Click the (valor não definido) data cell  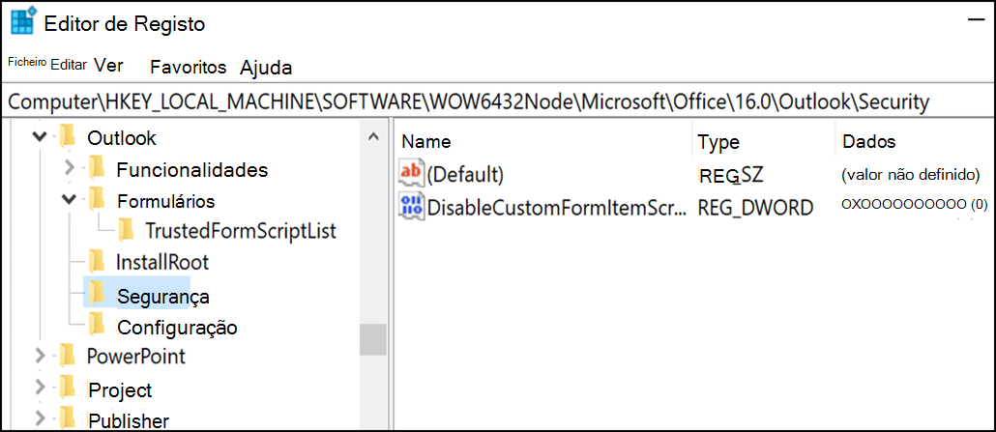[x=910, y=174]
